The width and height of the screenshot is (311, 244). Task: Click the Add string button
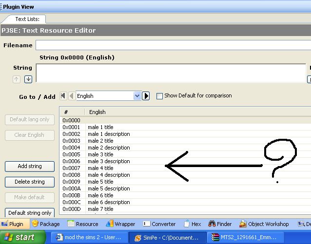[x=30, y=166]
